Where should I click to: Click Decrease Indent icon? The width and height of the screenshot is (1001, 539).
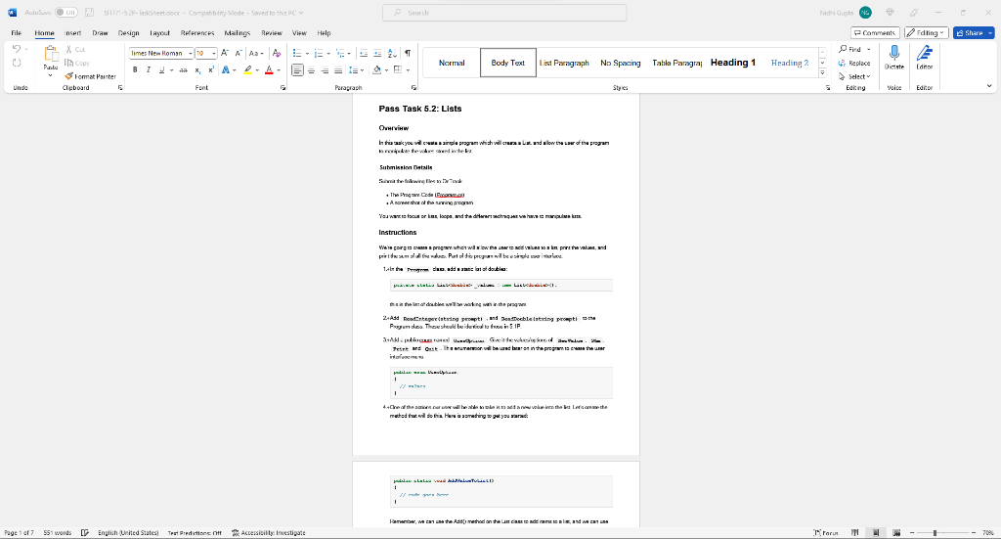tap(364, 53)
